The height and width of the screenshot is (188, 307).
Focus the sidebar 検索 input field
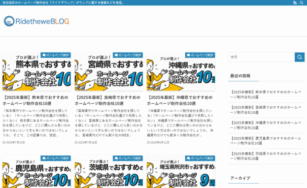[261, 57]
